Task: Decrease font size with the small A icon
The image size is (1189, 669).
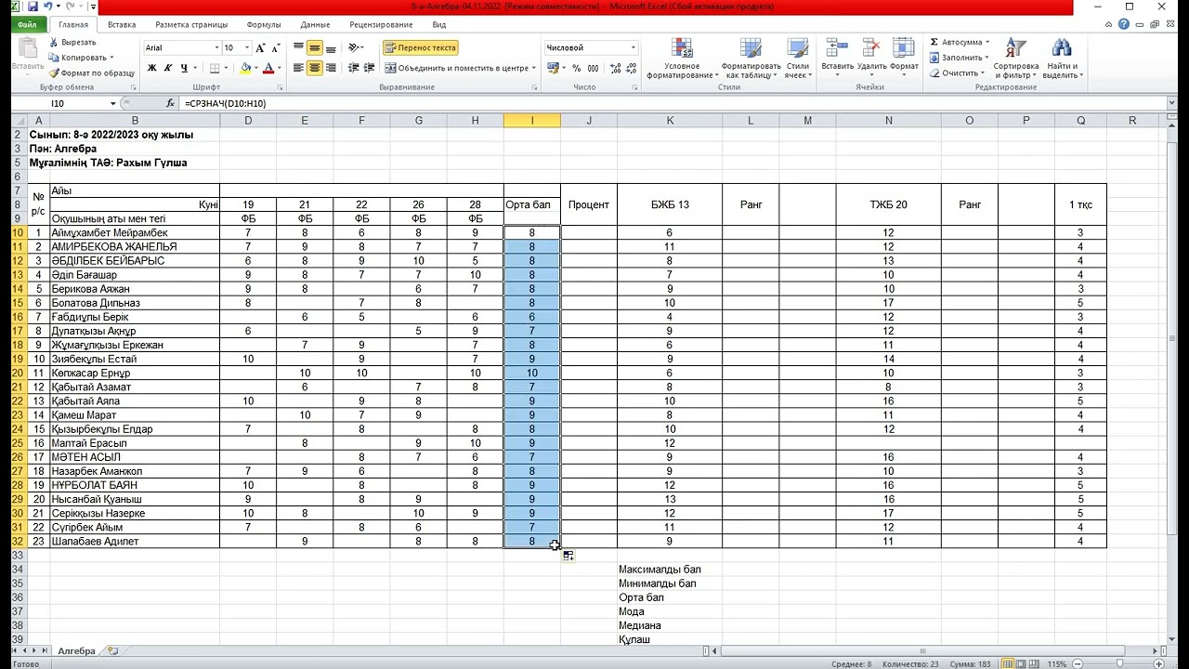Action: pyautogui.click(x=277, y=47)
